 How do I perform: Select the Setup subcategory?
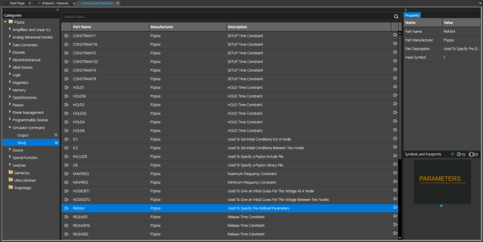click(31, 142)
